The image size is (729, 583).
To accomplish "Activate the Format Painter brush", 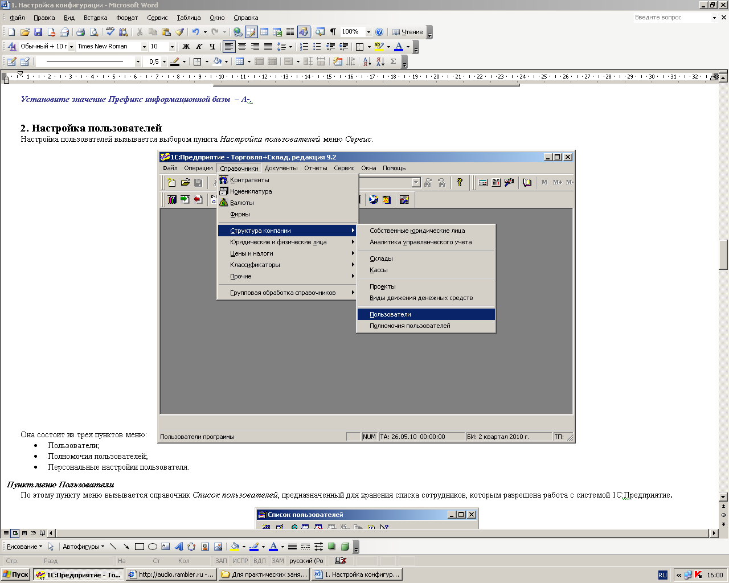I will [x=180, y=32].
